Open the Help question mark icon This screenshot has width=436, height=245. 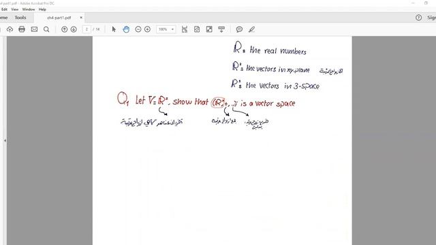(x=418, y=18)
